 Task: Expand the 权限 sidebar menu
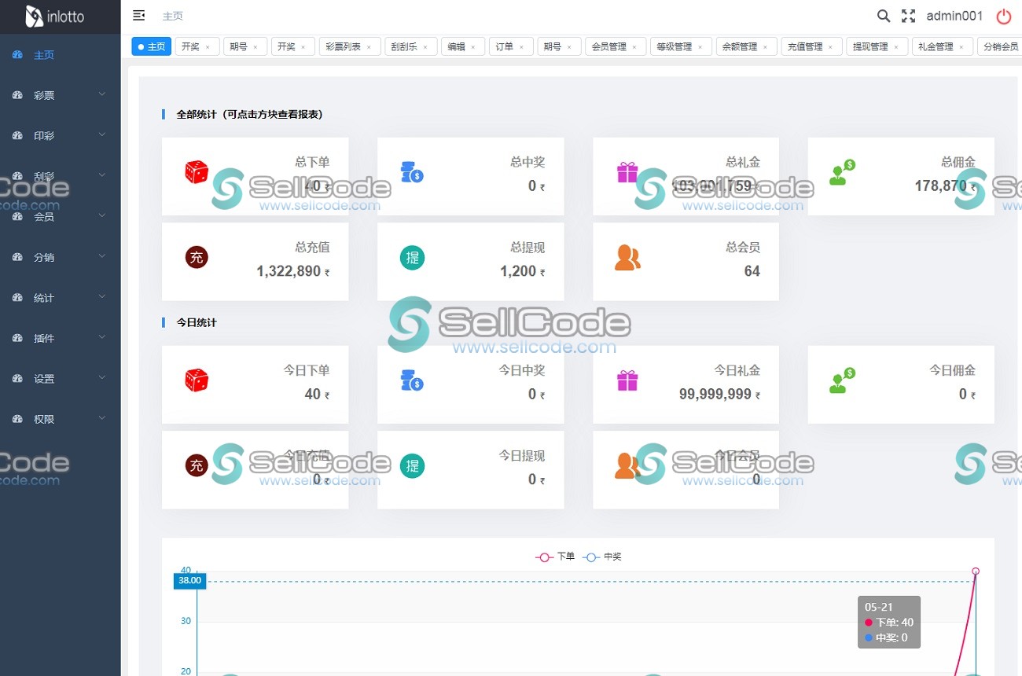coord(43,418)
